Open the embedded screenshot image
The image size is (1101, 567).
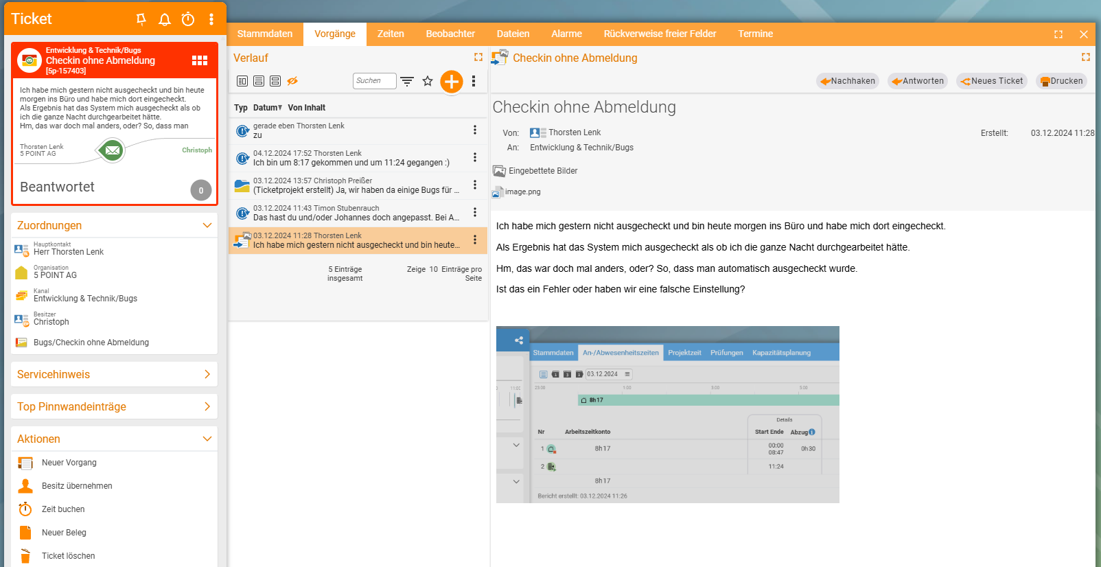[668, 415]
